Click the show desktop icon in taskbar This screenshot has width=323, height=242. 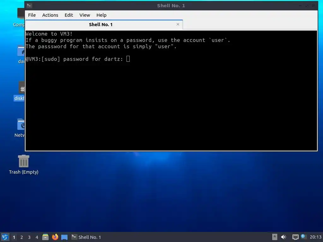[x=64, y=237]
